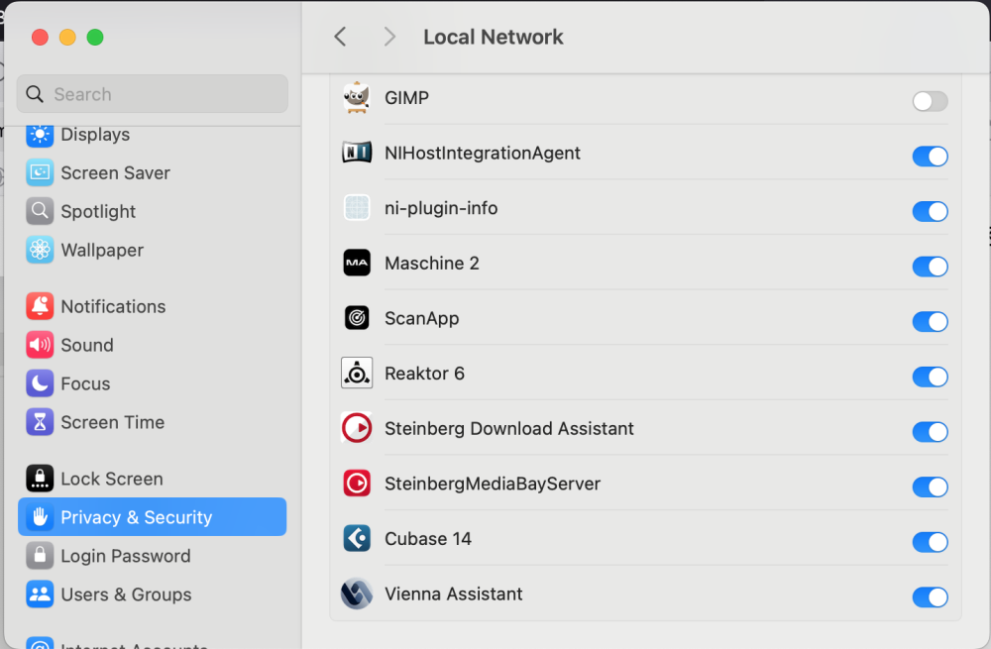Viewport: 991px width, 649px height.
Task: Open Screen Time settings
Action: point(152,421)
